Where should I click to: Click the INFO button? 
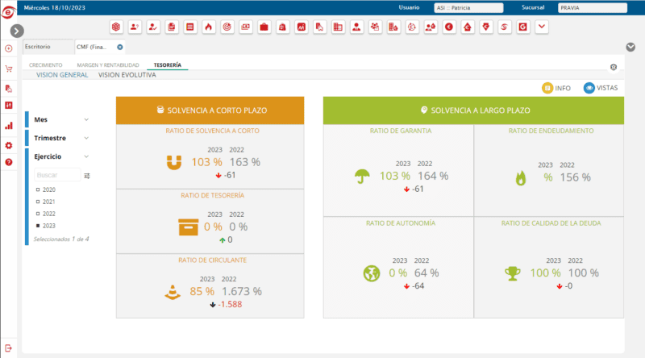click(x=556, y=88)
